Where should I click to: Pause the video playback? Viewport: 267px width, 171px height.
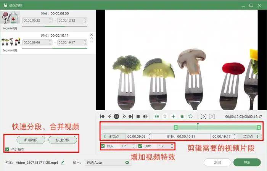click(116, 116)
